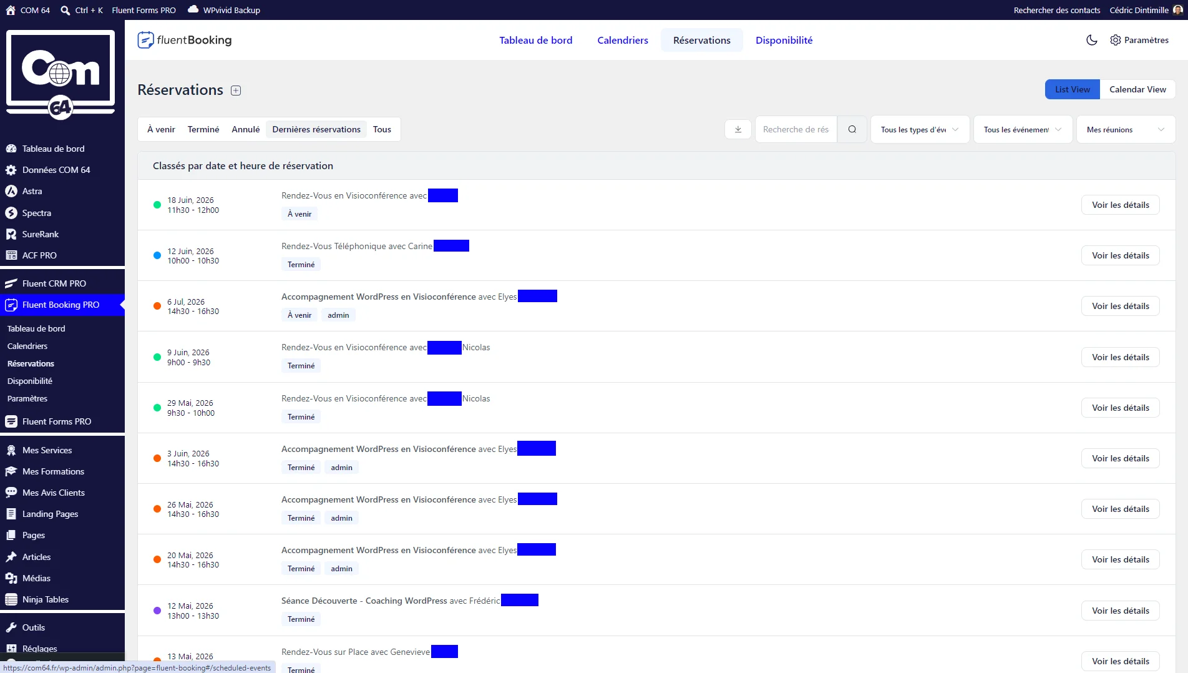The image size is (1188, 673).
Task: View details of the 12 Mai 2026 booking
Action: pyautogui.click(x=1120, y=611)
